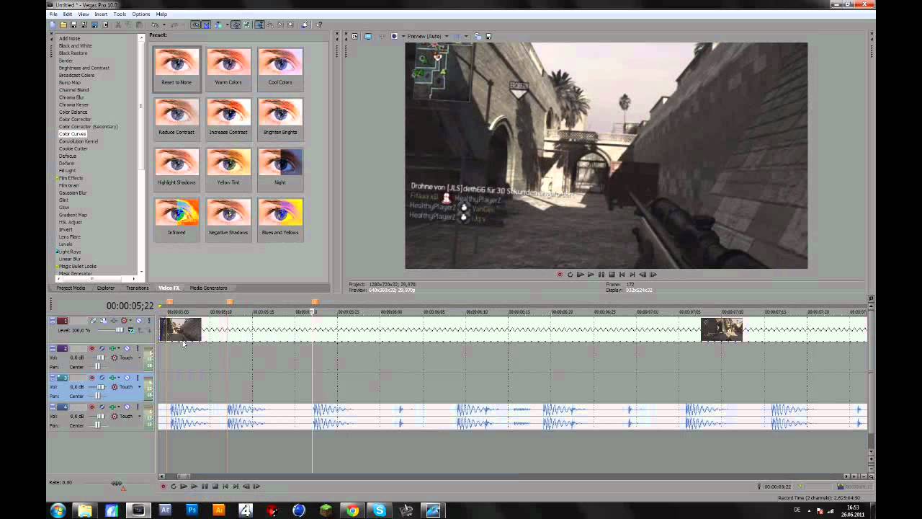This screenshot has width=922, height=519.
Task: Arm track 3 for record
Action: pyautogui.click(x=91, y=378)
